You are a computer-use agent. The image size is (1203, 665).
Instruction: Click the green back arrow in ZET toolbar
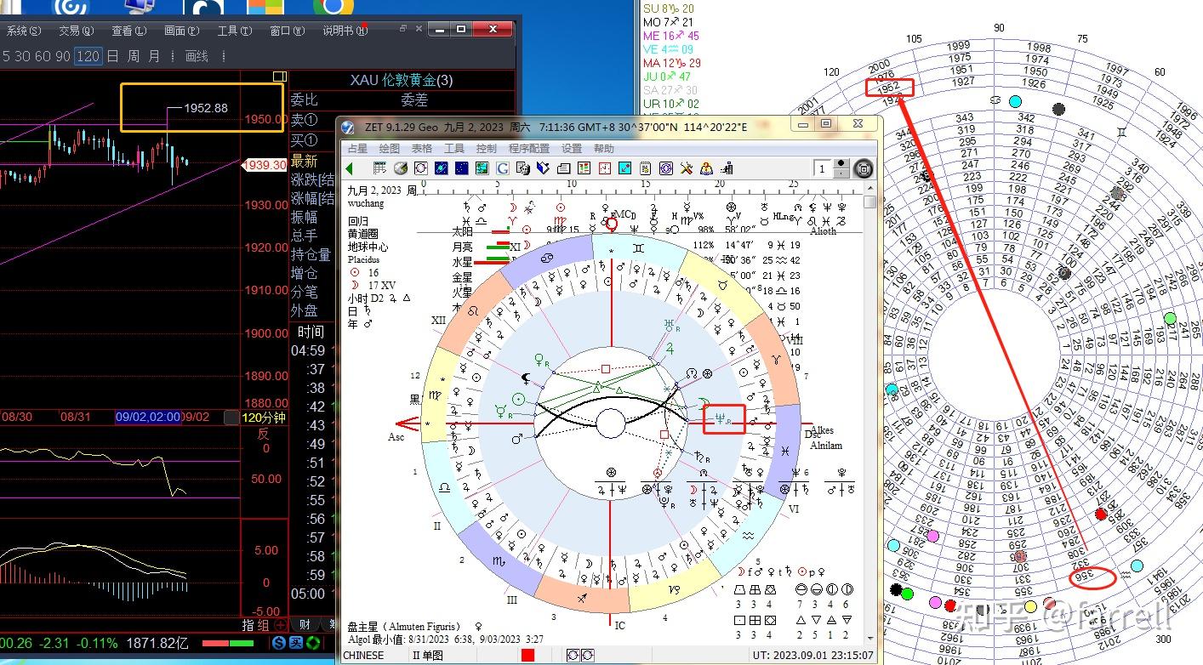point(349,168)
